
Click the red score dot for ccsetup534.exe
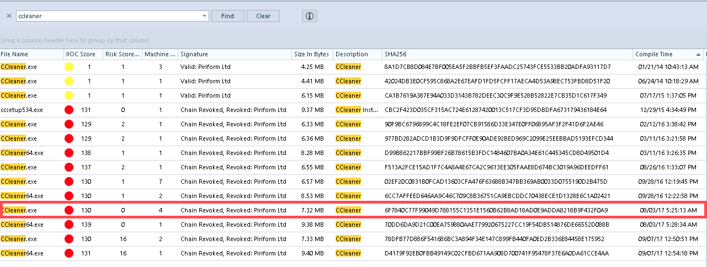(x=69, y=110)
